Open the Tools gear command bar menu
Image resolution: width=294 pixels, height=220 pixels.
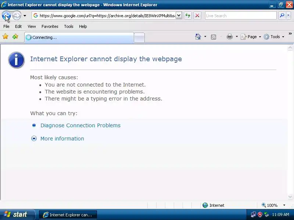tap(274, 37)
